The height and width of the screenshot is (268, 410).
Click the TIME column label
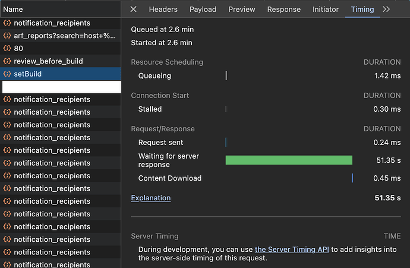click(x=392, y=236)
